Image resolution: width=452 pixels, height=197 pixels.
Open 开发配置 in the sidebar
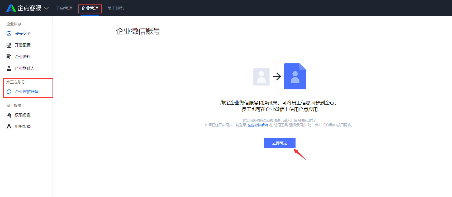coord(23,45)
